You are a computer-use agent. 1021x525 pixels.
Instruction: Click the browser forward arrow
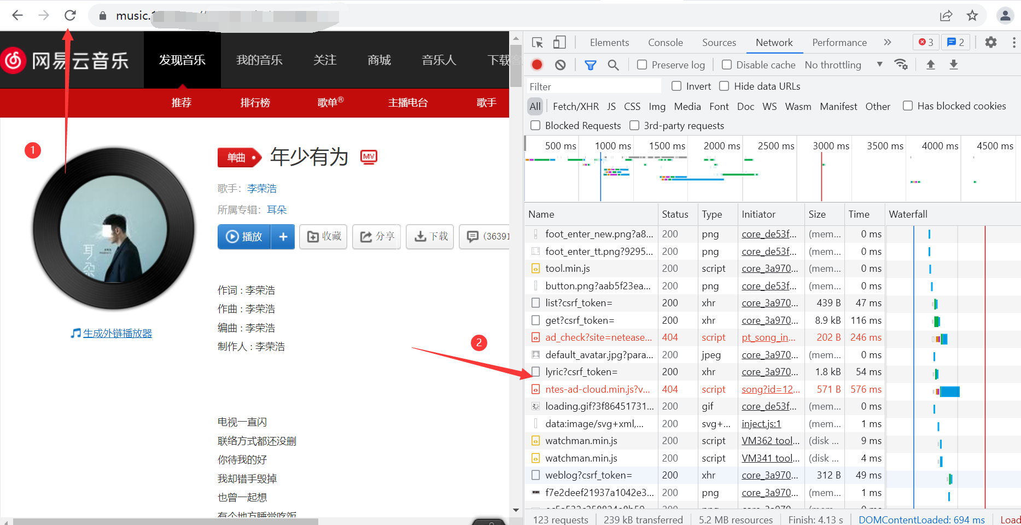coord(44,15)
